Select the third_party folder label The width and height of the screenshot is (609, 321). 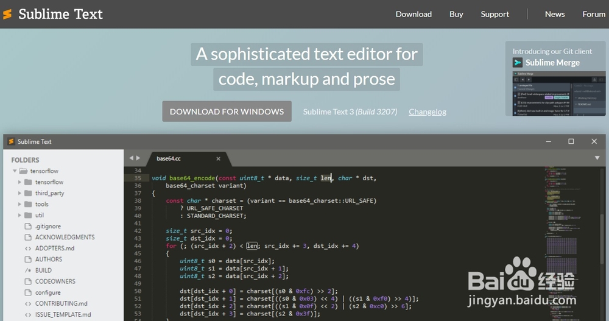(50, 193)
